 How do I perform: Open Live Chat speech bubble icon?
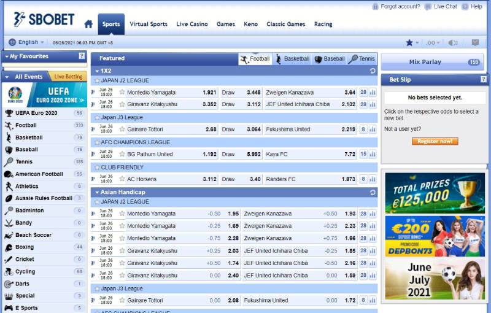click(428, 7)
